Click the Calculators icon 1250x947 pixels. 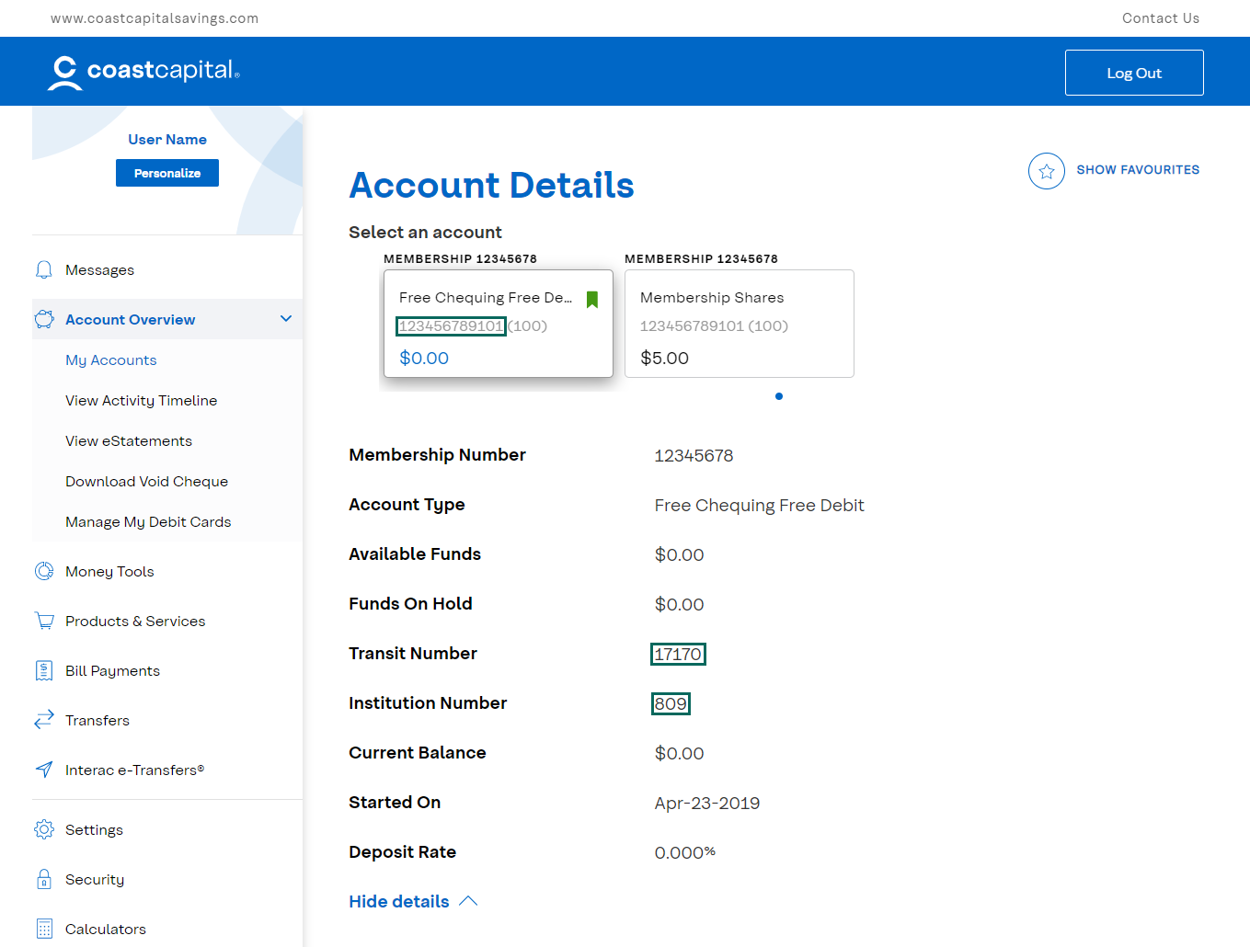point(44,929)
